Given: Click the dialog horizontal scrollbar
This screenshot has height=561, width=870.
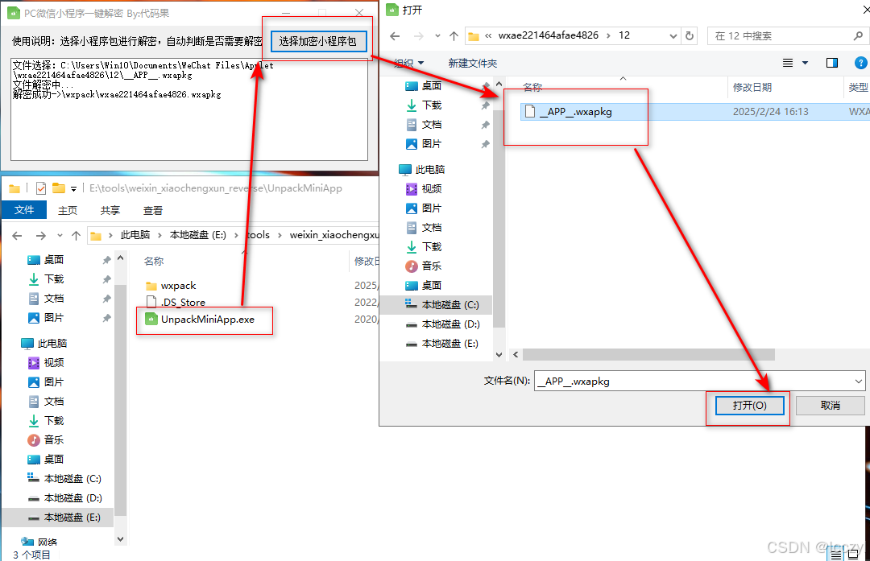Looking at the screenshot, I should (x=648, y=355).
